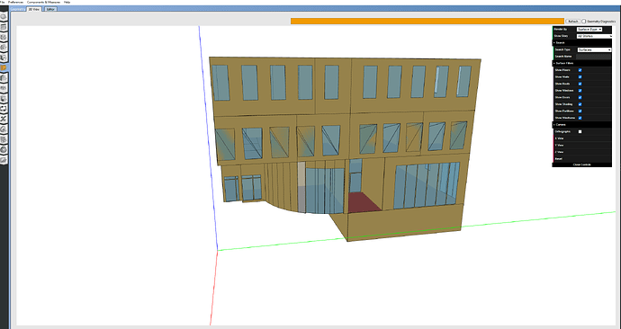This screenshot has height=329, width=621.
Task: Open the Space Types tab icon
Action: click(4, 58)
